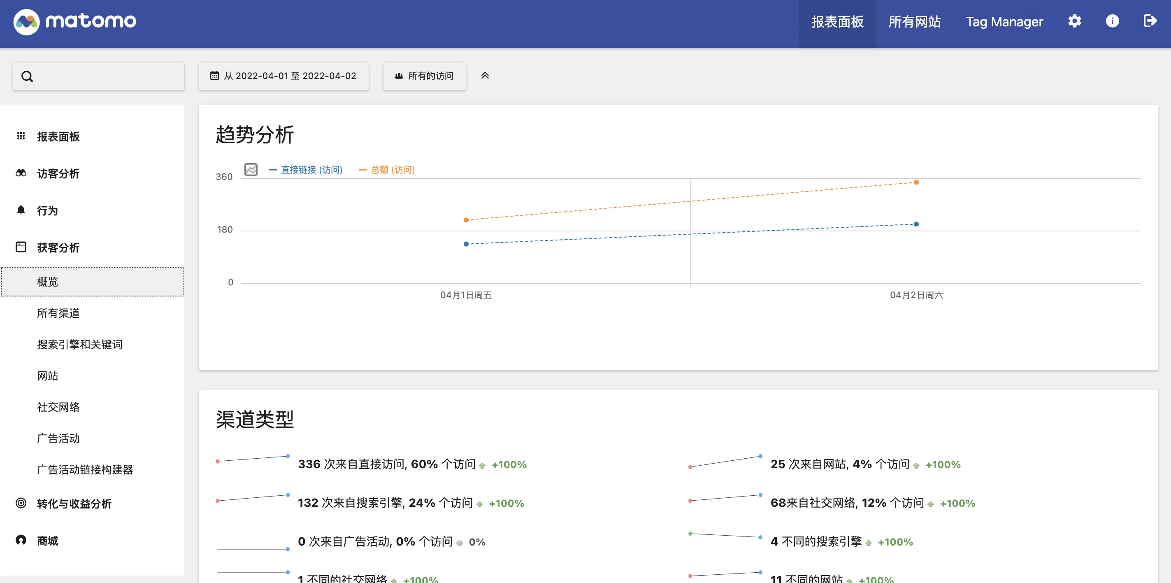Click the info icon in top bar

pos(1112,21)
